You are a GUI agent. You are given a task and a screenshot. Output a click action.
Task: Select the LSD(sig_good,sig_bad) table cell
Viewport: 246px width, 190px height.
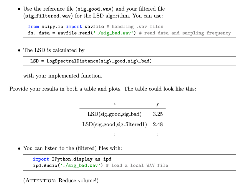[x=114, y=114]
